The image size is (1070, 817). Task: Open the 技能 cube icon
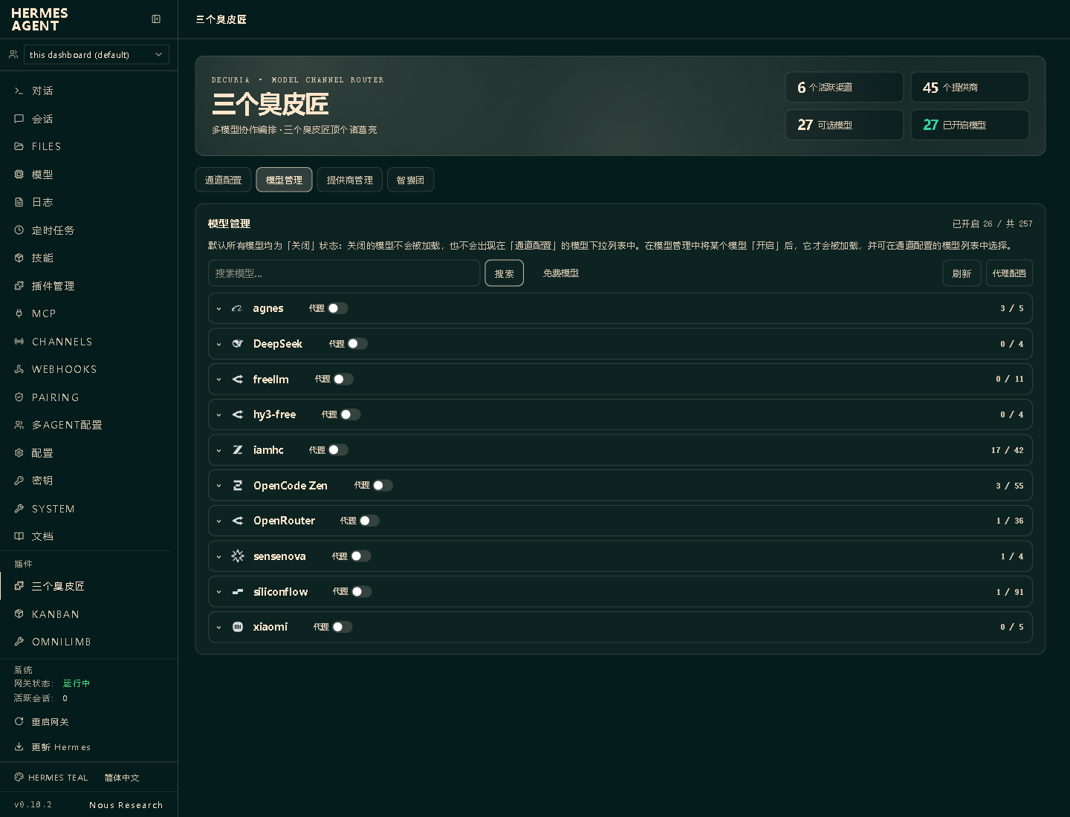[19, 258]
